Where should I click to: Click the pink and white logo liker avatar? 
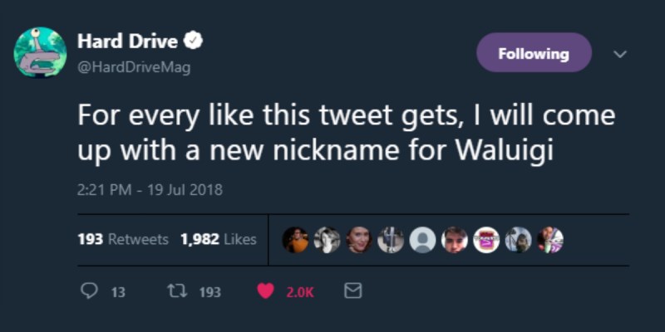click(485, 240)
